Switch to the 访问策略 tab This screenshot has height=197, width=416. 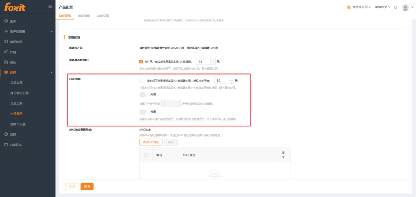[x=84, y=16]
